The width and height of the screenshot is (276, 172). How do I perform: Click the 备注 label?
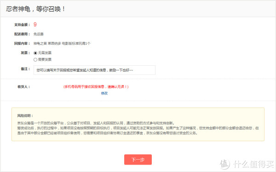click(25, 69)
